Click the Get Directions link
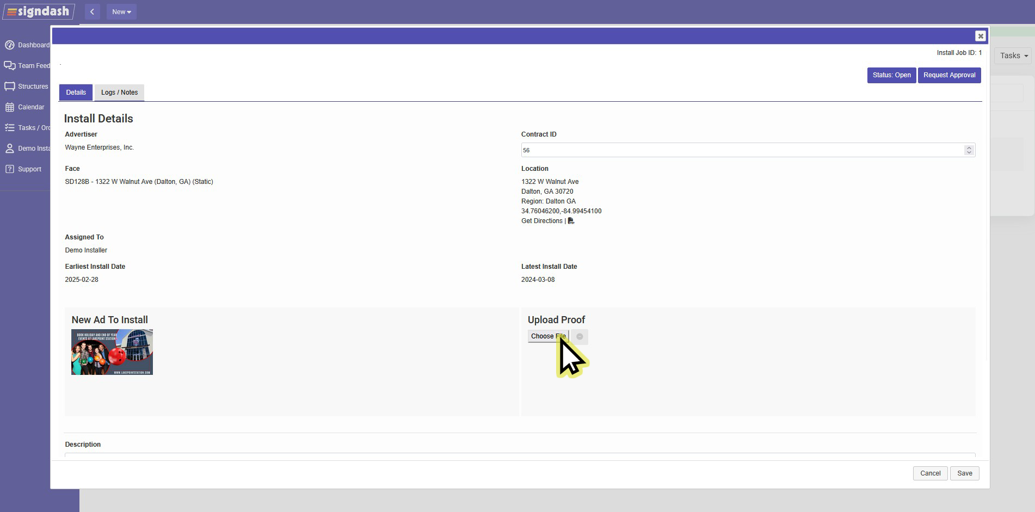Screen dimensions: 1035x512 [x=541, y=221]
